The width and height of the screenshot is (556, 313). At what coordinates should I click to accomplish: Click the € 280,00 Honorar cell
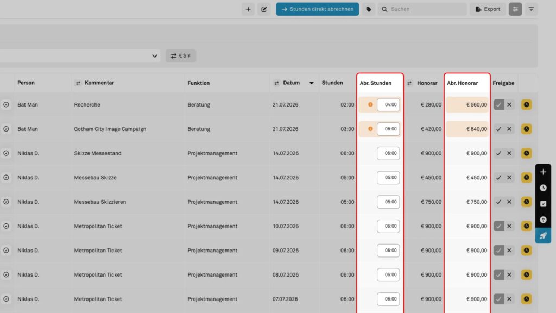point(431,105)
